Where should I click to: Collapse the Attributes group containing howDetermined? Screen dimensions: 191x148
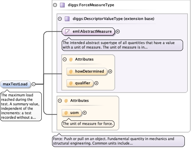64,59
